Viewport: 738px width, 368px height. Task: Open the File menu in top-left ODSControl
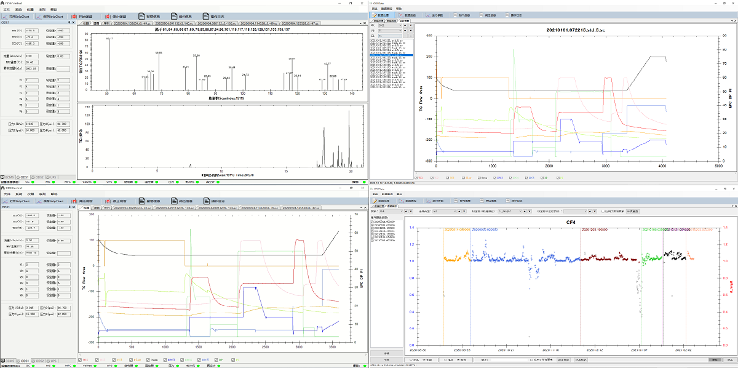pyautogui.click(x=7, y=10)
